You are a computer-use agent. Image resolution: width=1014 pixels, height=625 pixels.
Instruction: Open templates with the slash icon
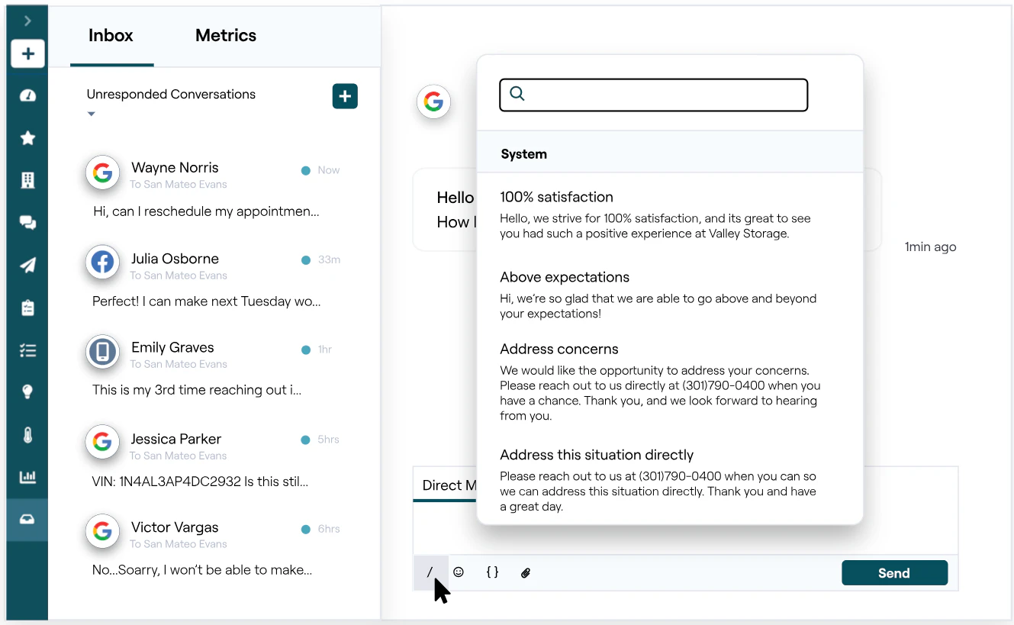[x=430, y=572]
